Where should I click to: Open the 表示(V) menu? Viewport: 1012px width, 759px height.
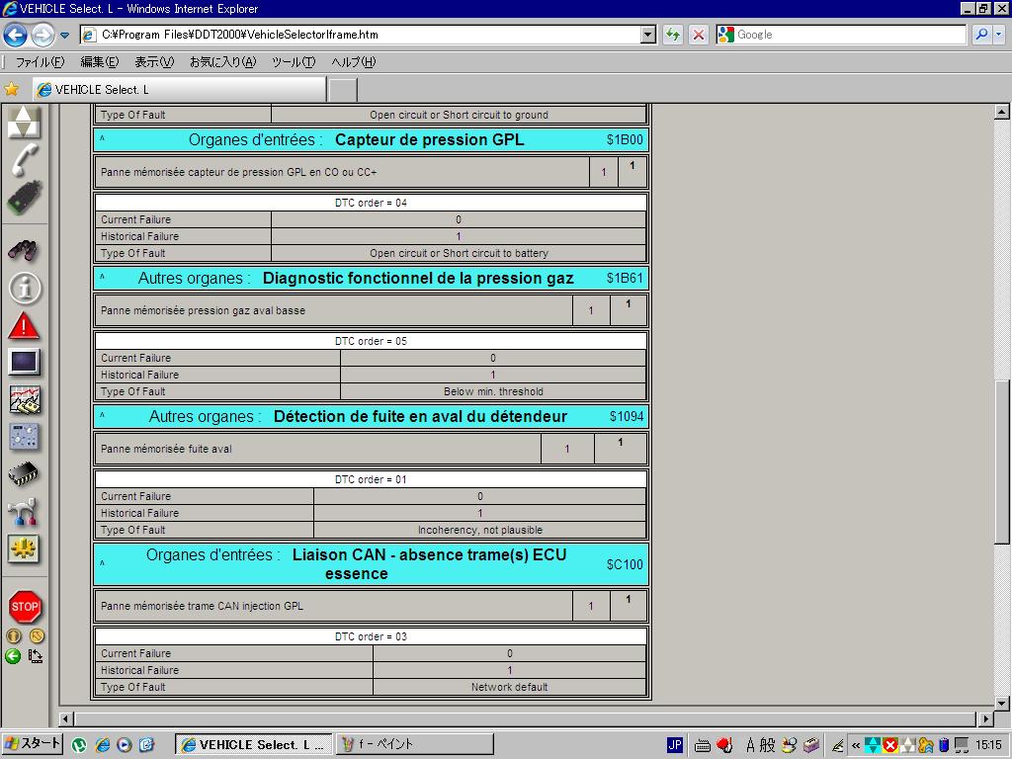154,62
